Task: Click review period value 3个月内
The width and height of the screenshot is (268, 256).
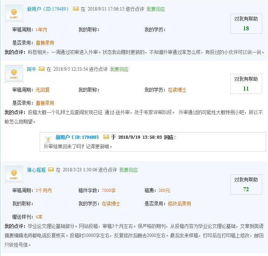Action: click(44, 190)
